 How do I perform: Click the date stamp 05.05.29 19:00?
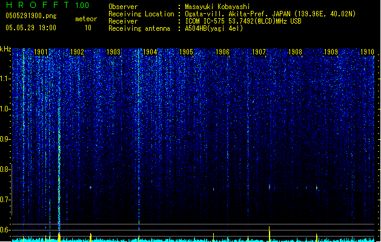(x=31, y=28)
